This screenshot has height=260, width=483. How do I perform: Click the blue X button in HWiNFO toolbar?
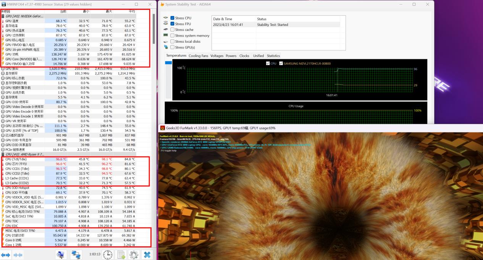147,254
